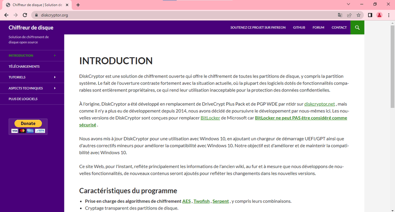Image resolution: width=395 pixels, height=212 pixels.
Task: Open the red profile avatar
Action: (x=380, y=15)
